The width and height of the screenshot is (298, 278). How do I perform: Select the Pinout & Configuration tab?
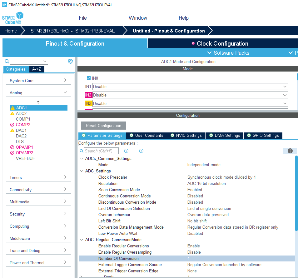pyautogui.click(x=75, y=43)
